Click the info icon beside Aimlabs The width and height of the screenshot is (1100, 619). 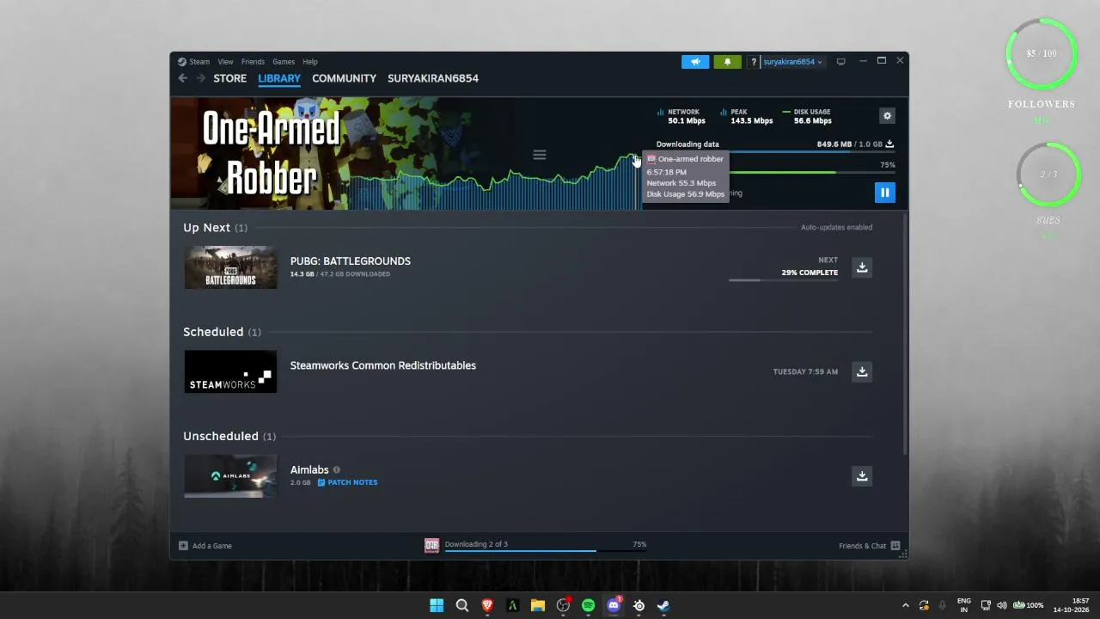coord(336,469)
